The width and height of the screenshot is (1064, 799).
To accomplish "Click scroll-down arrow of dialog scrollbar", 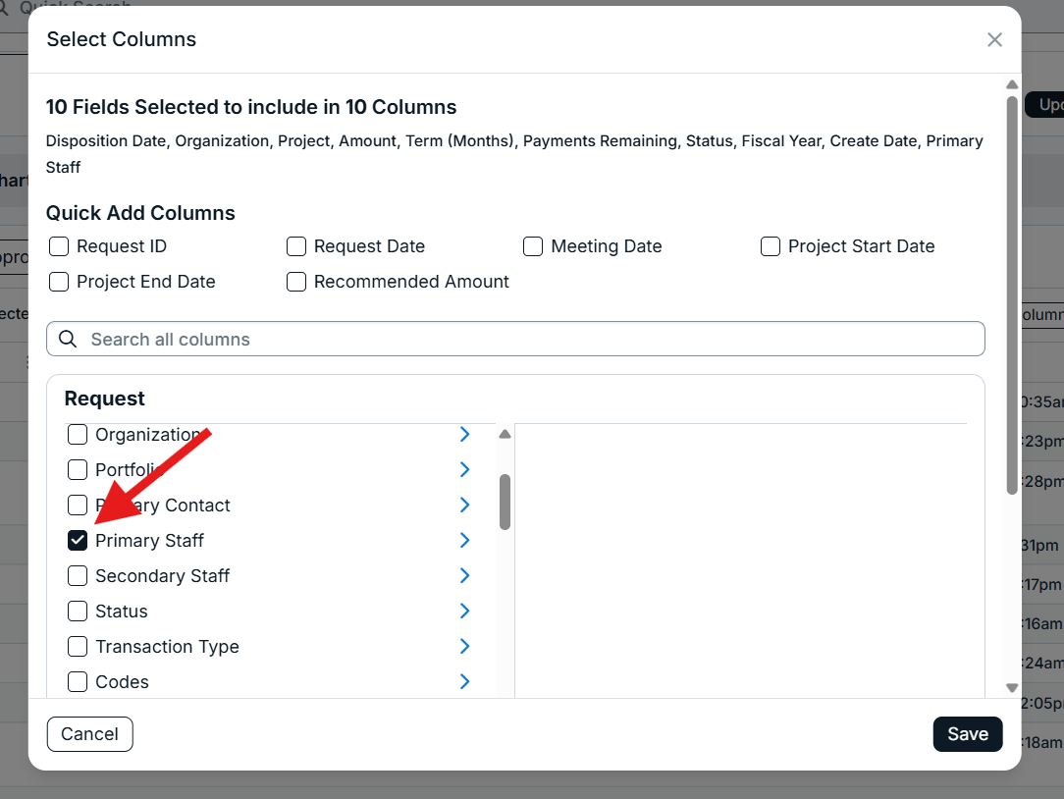I will (1012, 688).
